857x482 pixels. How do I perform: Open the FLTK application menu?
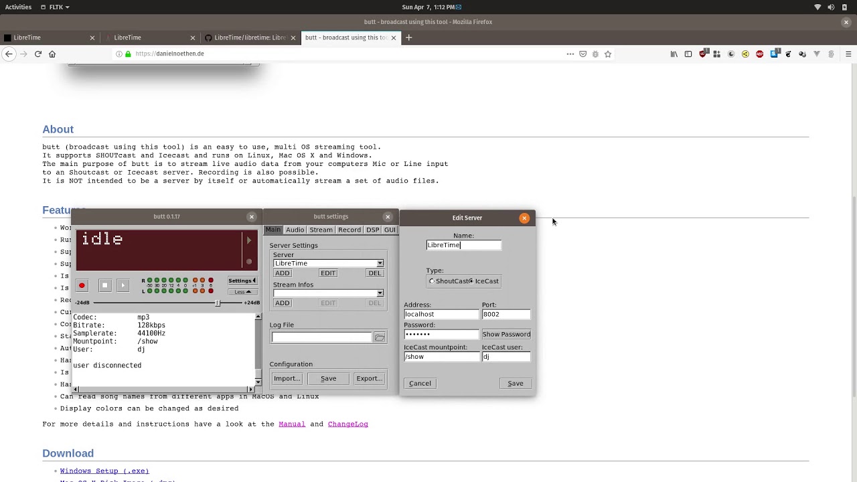[x=55, y=7]
